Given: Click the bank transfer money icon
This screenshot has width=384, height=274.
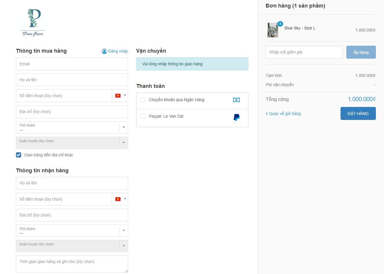Looking at the screenshot, I should coord(236,100).
